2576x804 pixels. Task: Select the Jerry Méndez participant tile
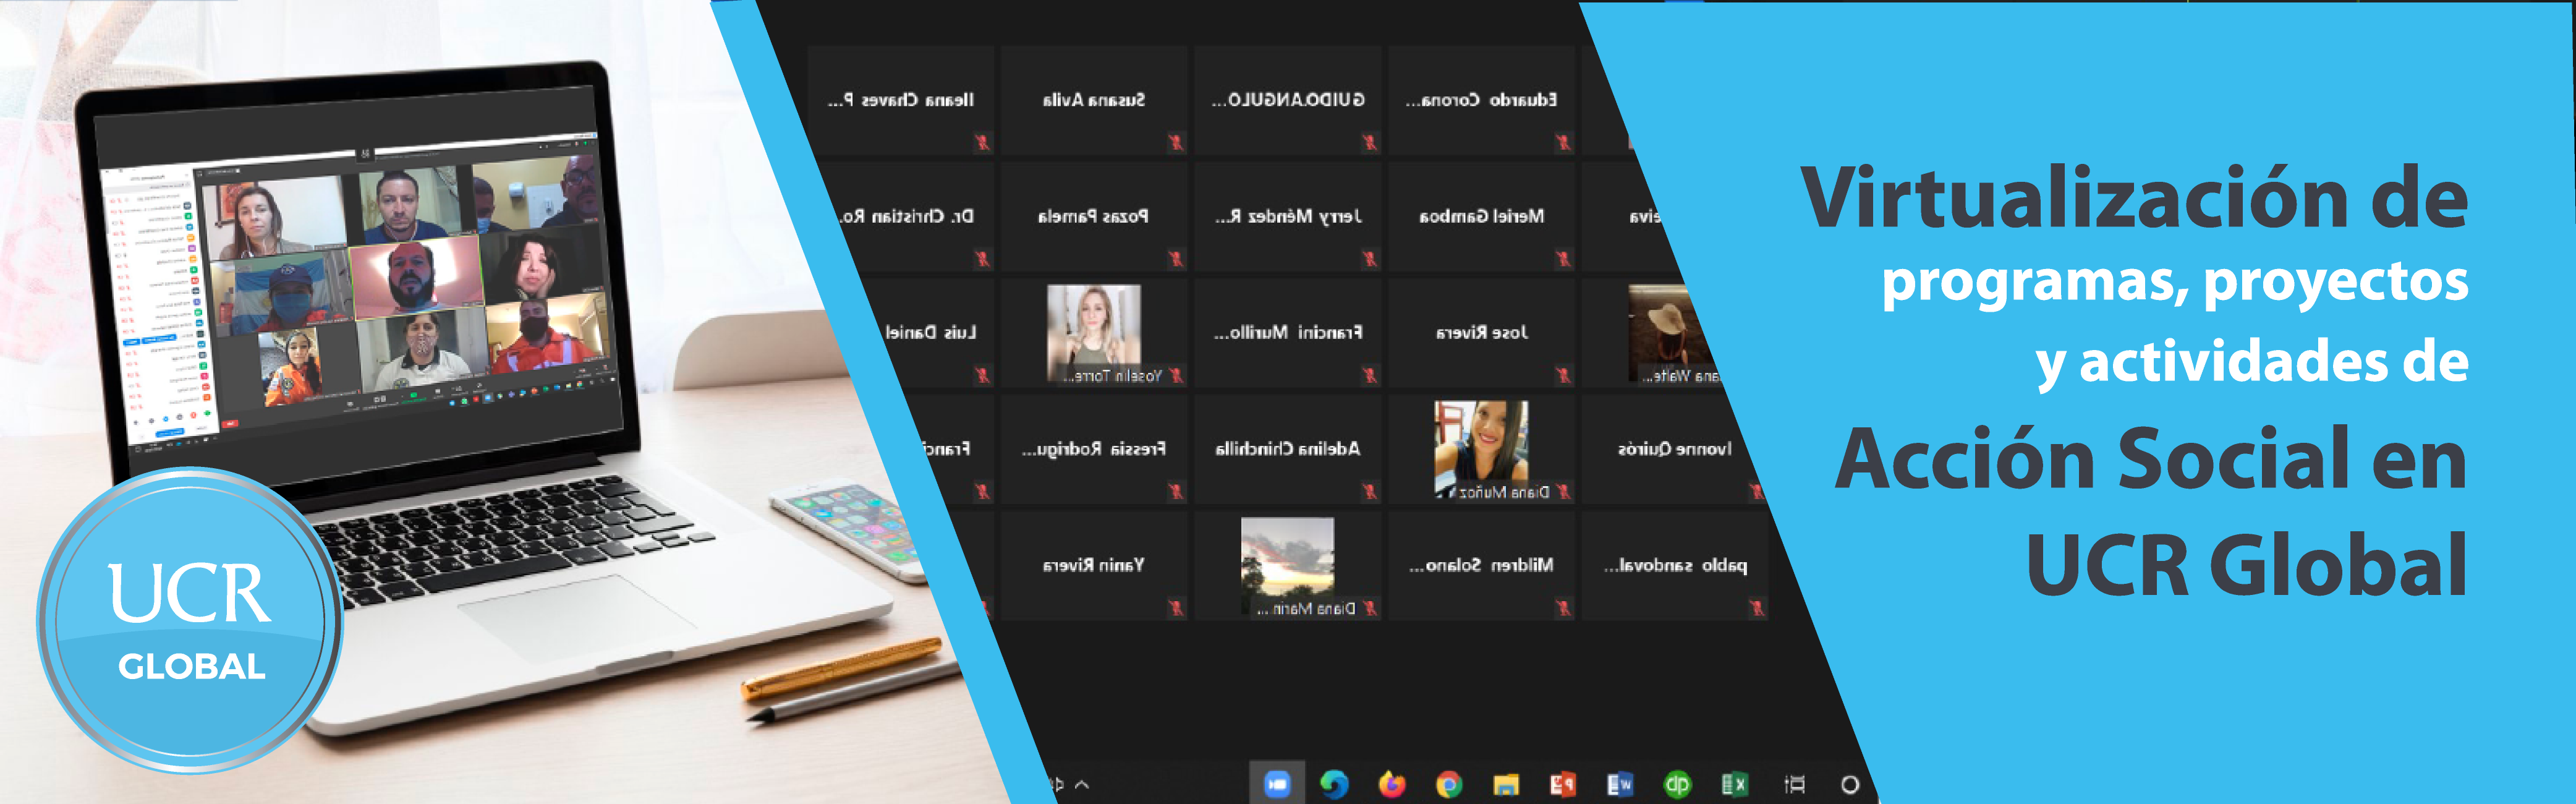click(x=1288, y=216)
